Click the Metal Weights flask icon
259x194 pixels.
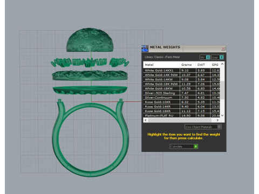(x=145, y=48)
